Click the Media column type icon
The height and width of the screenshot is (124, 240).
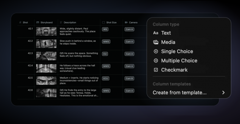[156, 42]
